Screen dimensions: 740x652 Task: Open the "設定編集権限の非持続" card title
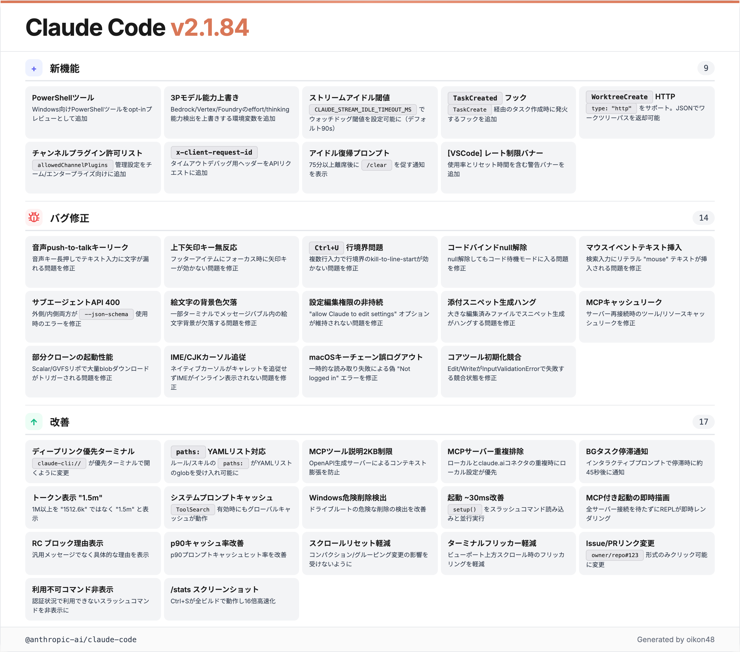pyautogui.click(x=346, y=303)
